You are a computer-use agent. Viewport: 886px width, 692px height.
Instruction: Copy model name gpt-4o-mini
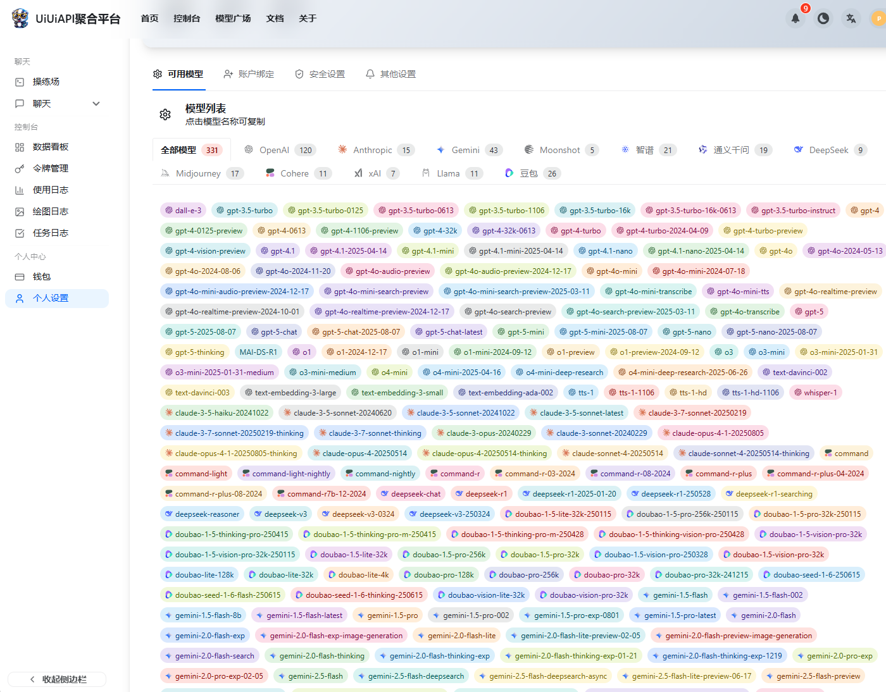coord(612,271)
